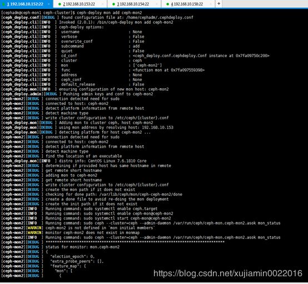Click the 'cluster : ceph' option line
Screen dimensions: 308x284
coord(72,60)
